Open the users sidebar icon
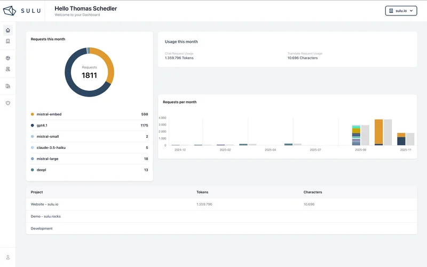This screenshot has width=427, height=267. 8,69
